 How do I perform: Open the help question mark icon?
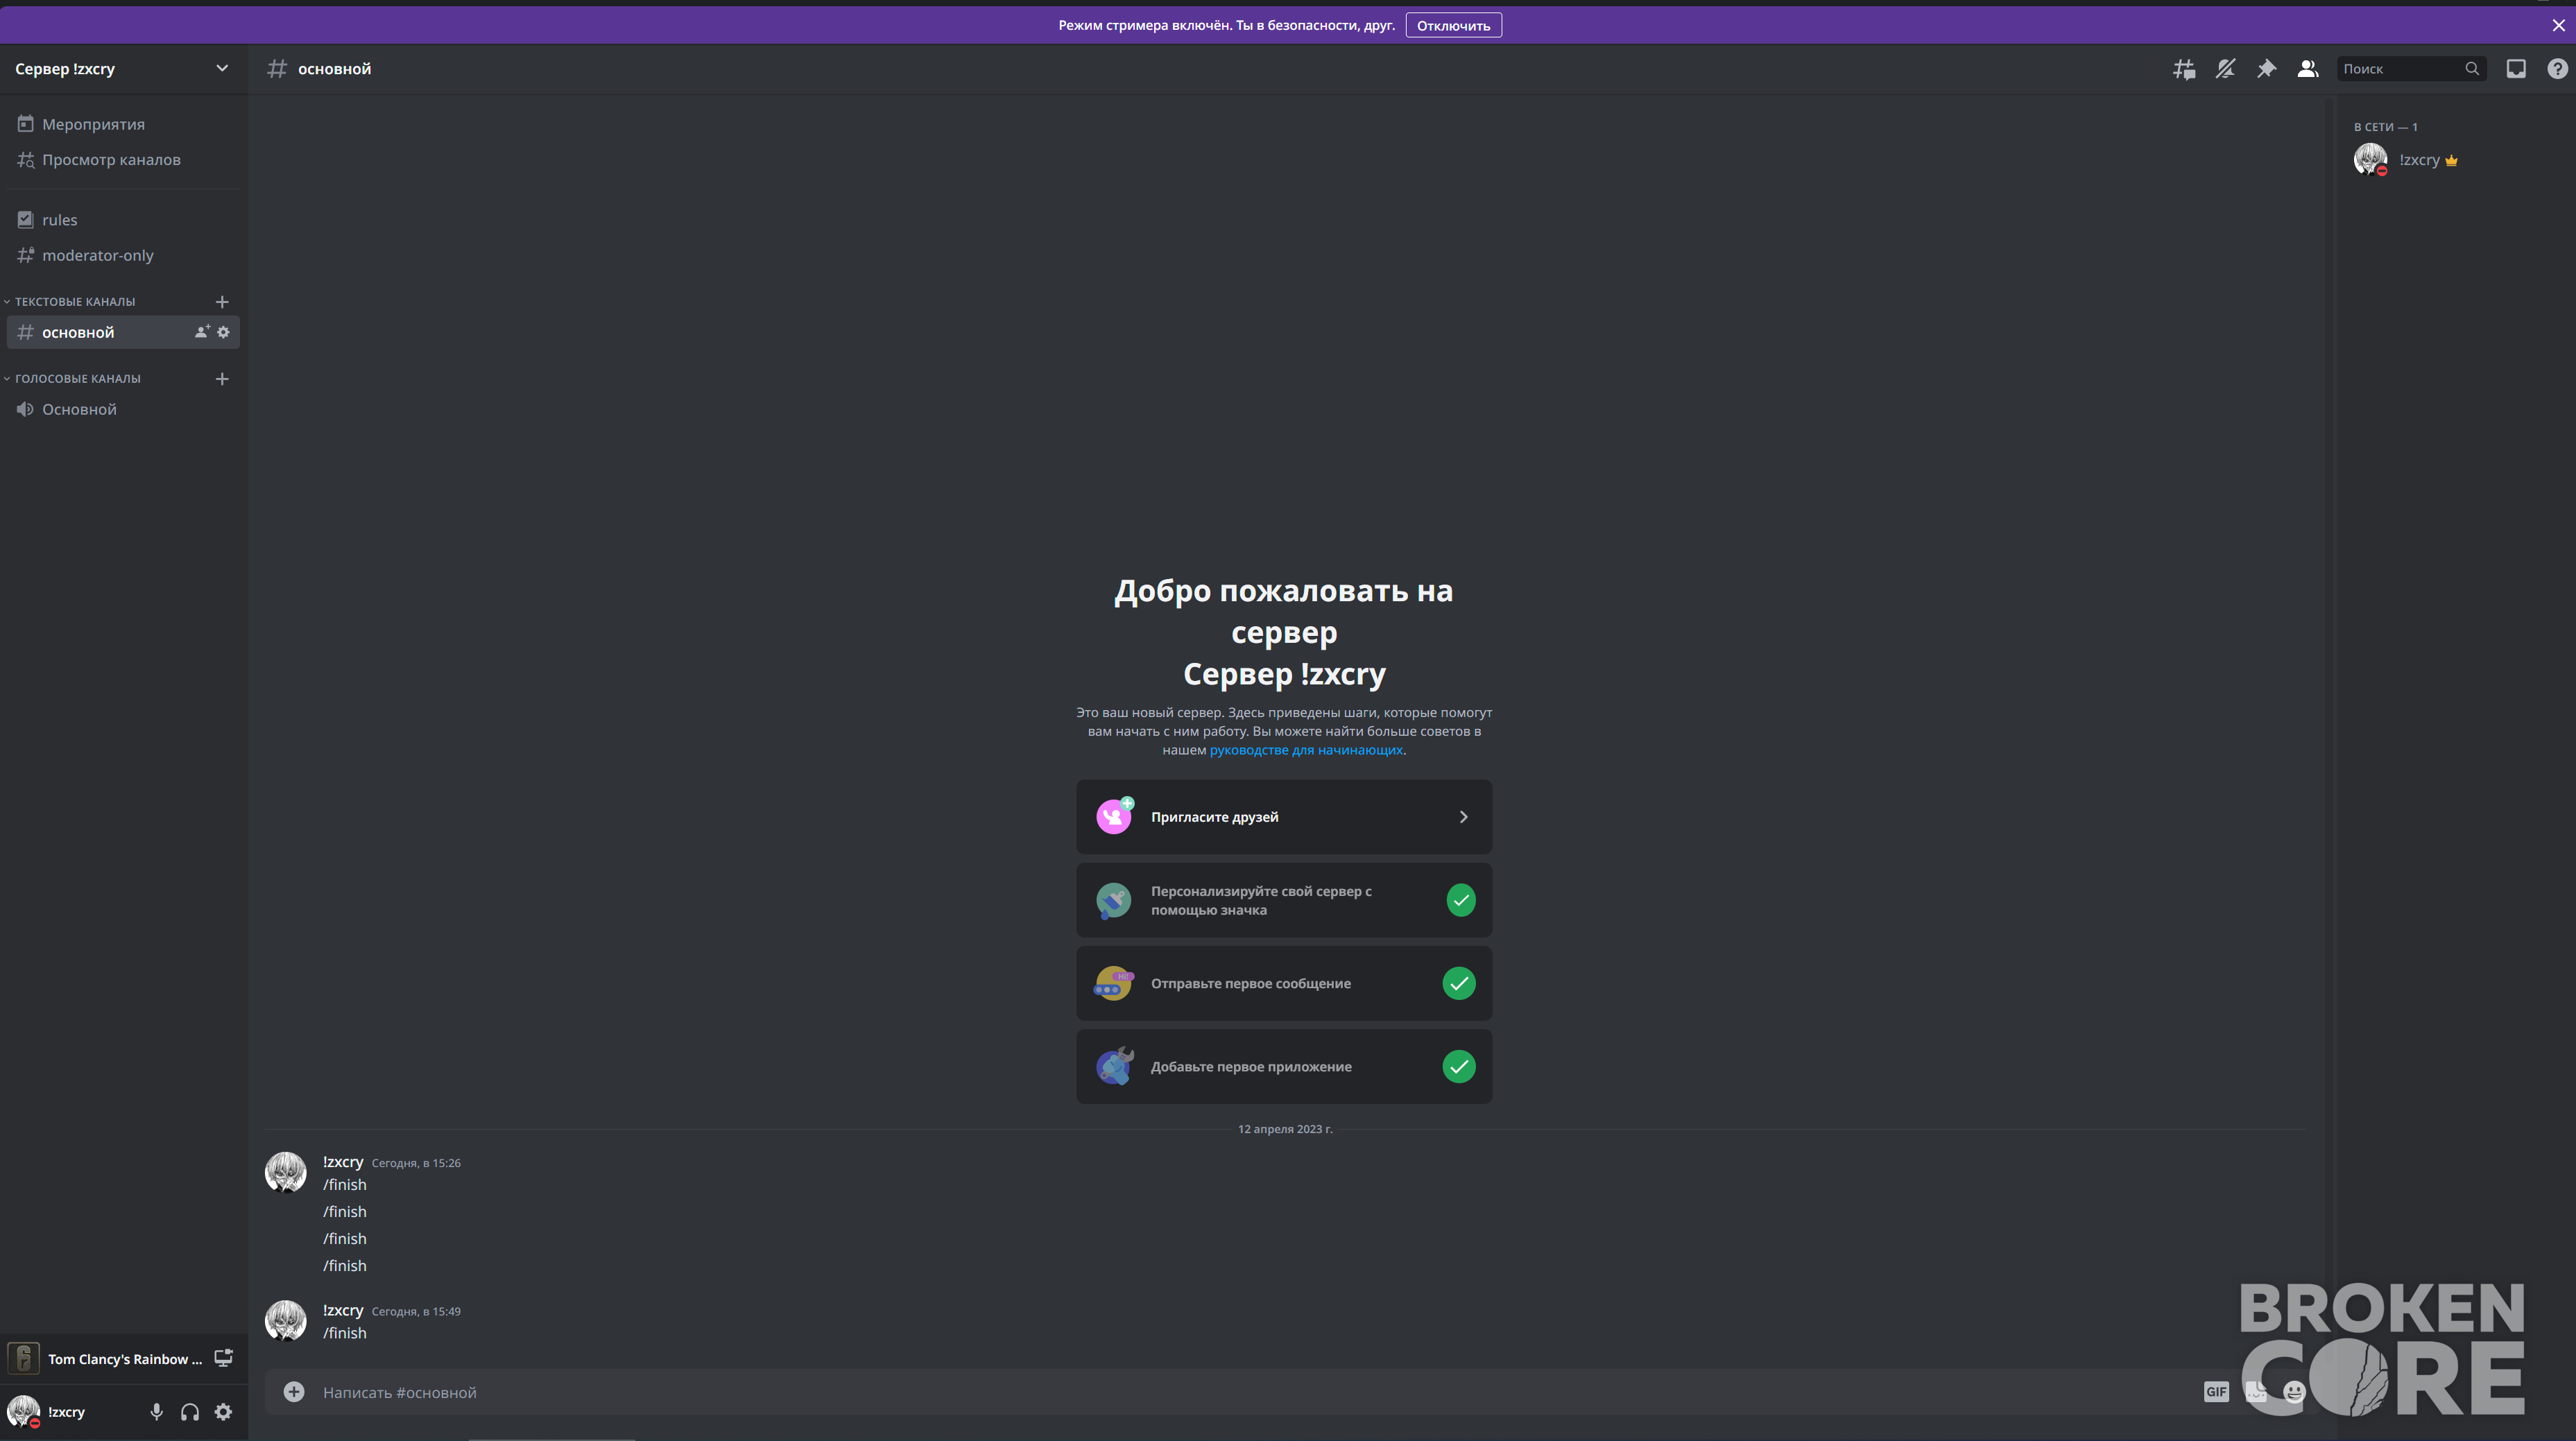pyautogui.click(x=2557, y=69)
